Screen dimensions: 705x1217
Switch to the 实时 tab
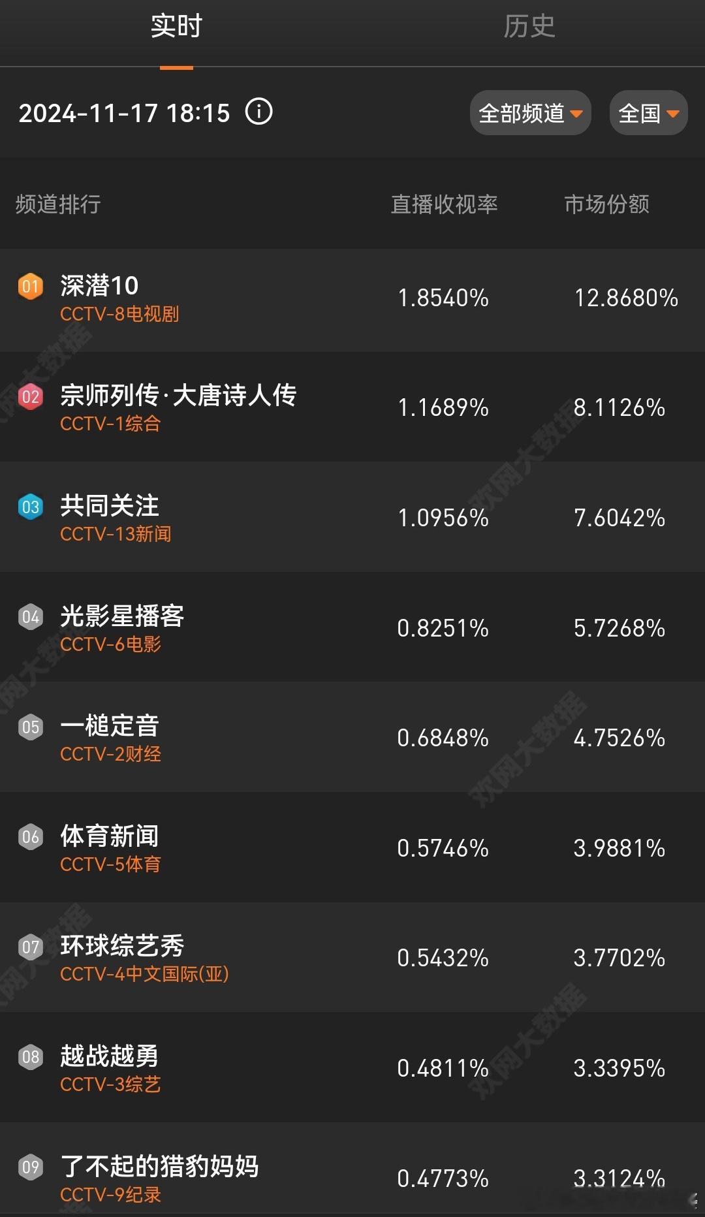click(176, 27)
